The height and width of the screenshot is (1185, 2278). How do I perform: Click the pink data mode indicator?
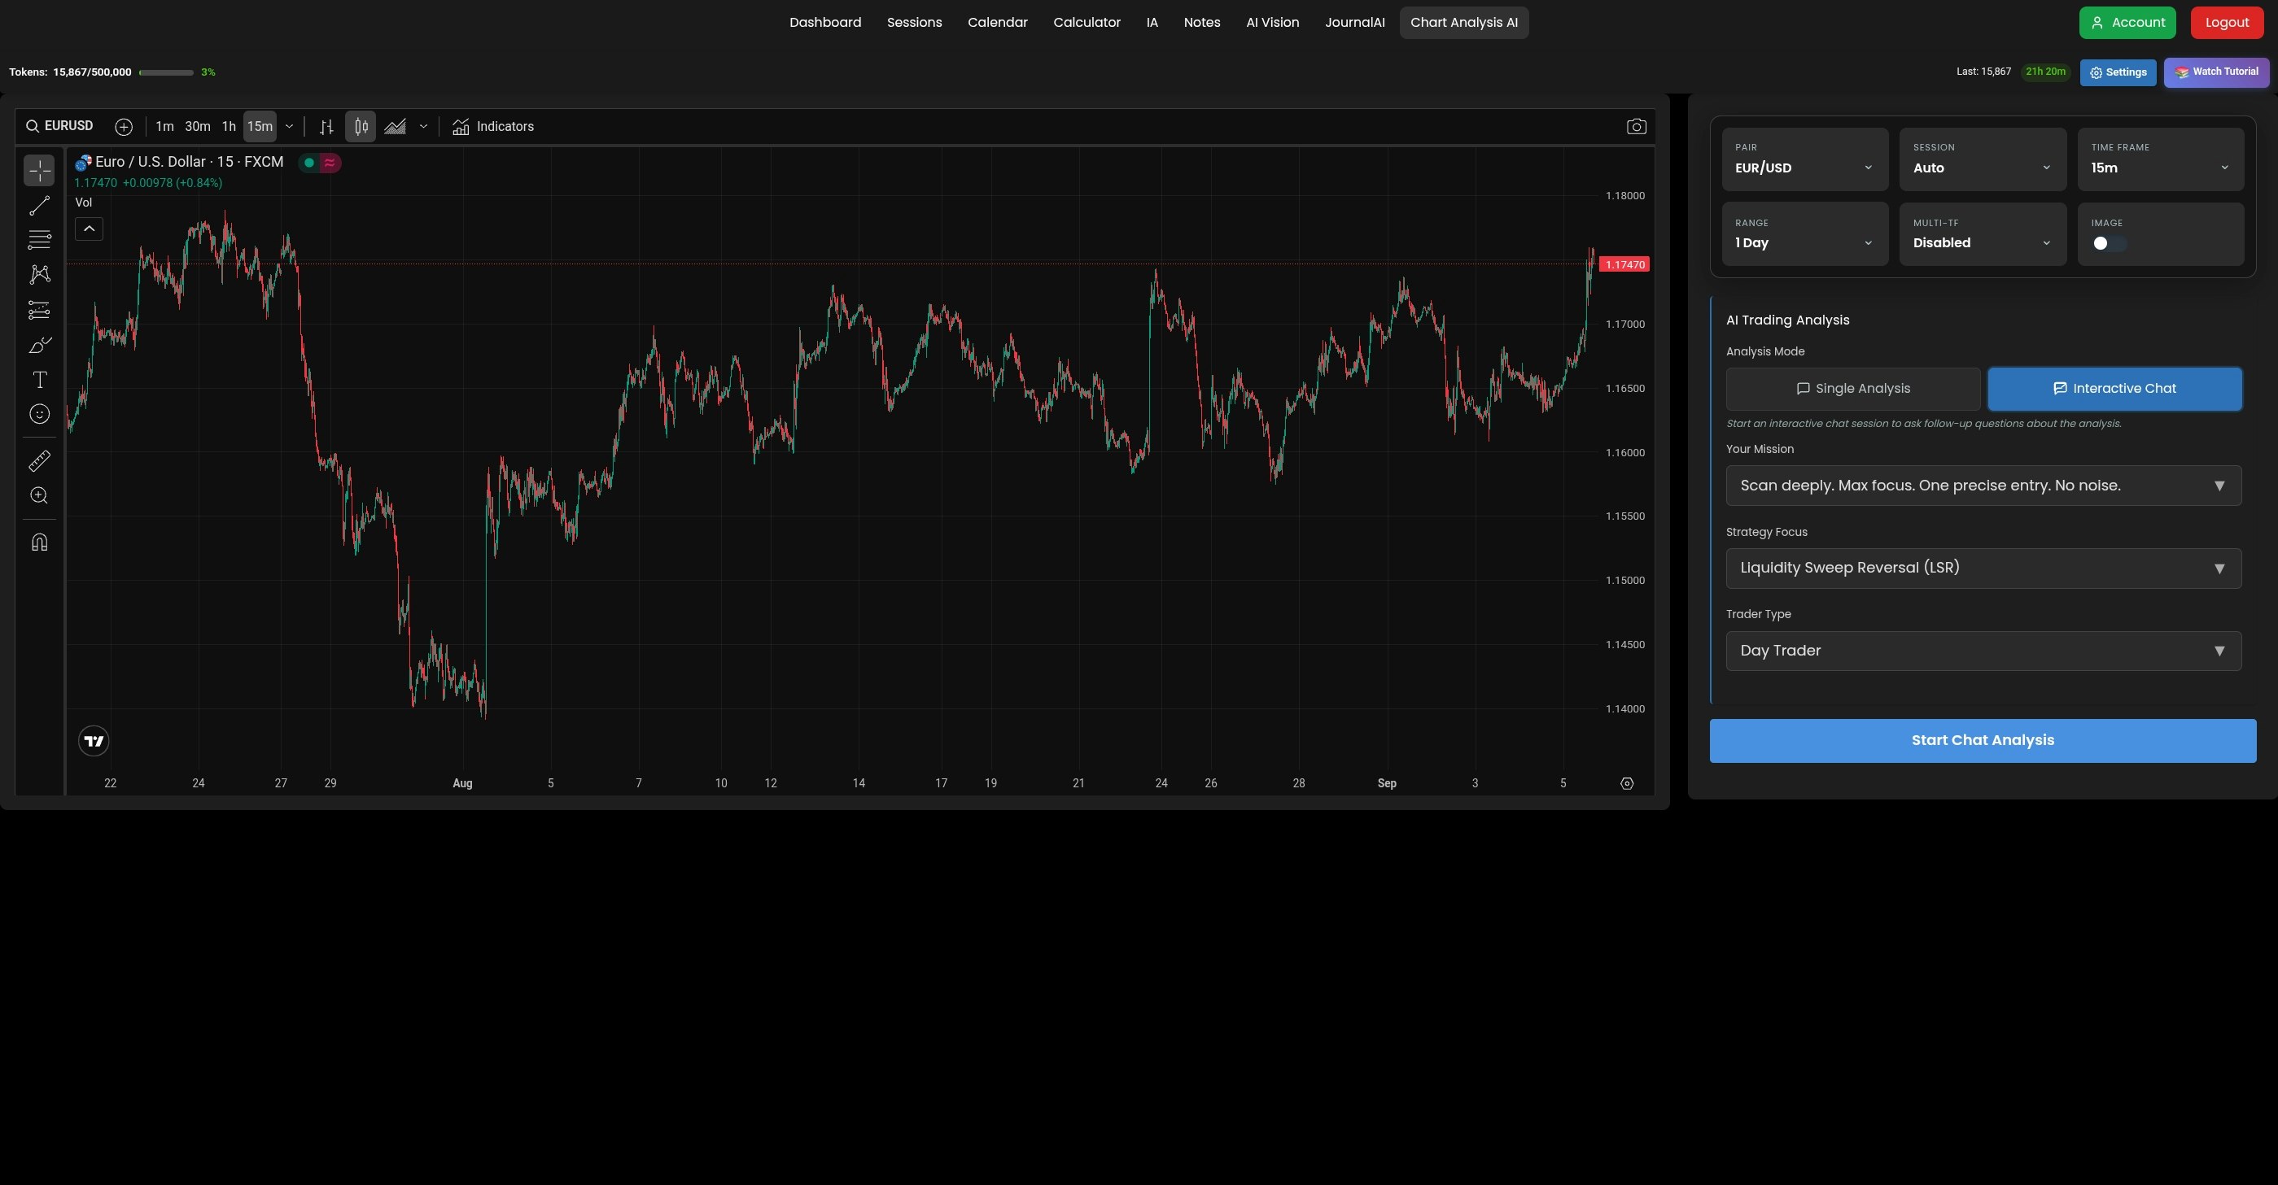[x=330, y=163]
